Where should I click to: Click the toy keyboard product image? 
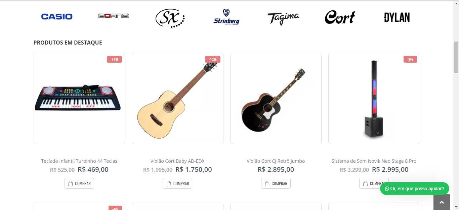pyautogui.click(x=79, y=98)
